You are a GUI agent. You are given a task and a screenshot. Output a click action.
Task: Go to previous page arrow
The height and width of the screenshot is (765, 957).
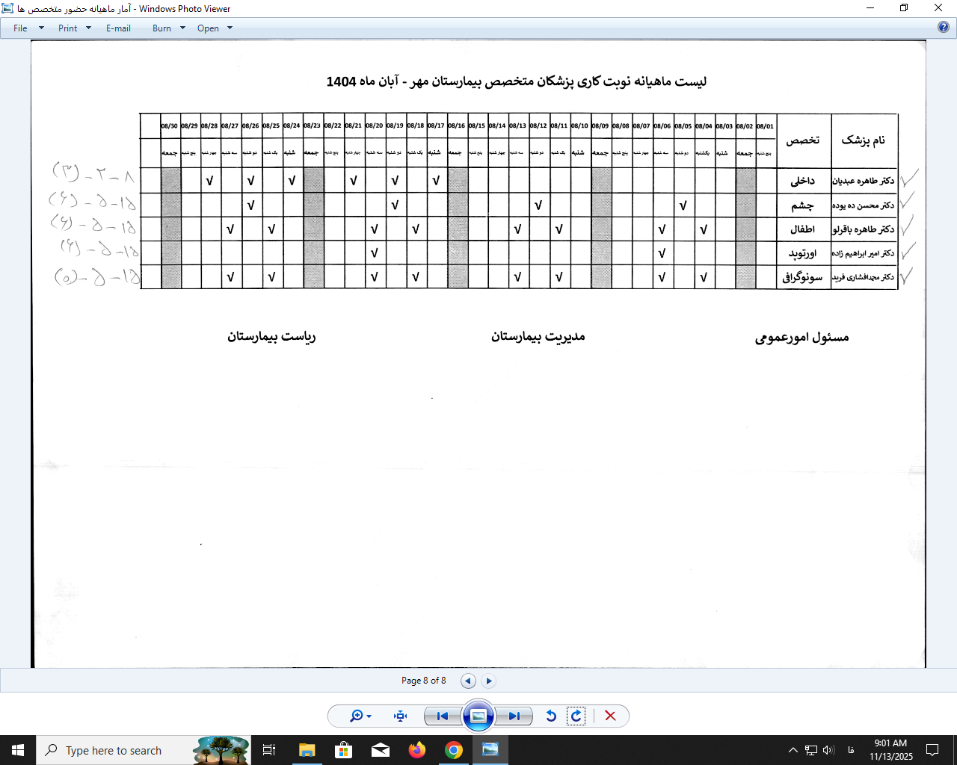[x=468, y=681]
